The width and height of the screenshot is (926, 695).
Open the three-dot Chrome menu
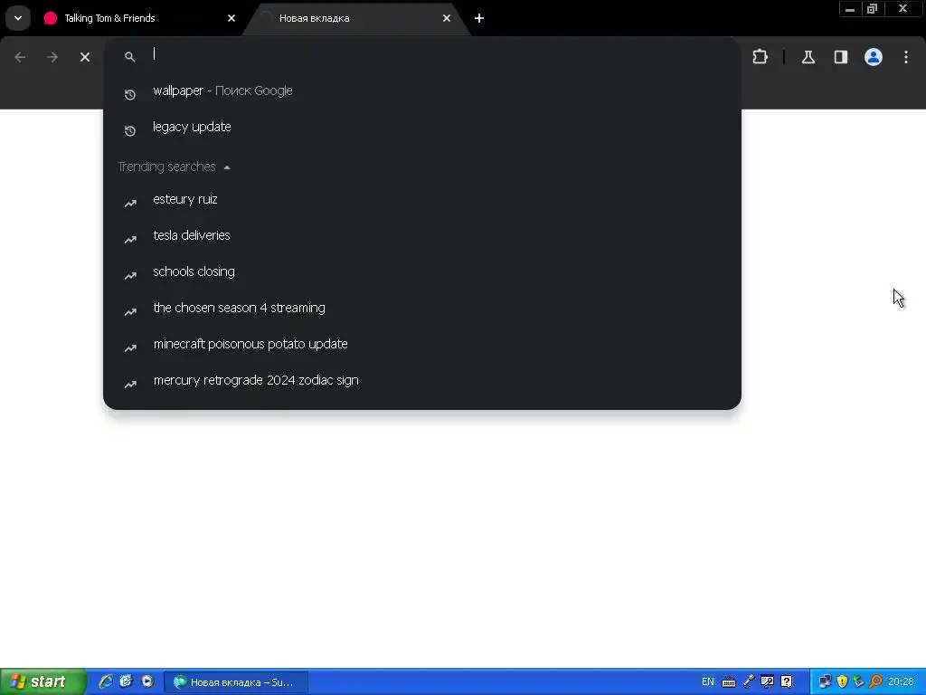pos(906,57)
